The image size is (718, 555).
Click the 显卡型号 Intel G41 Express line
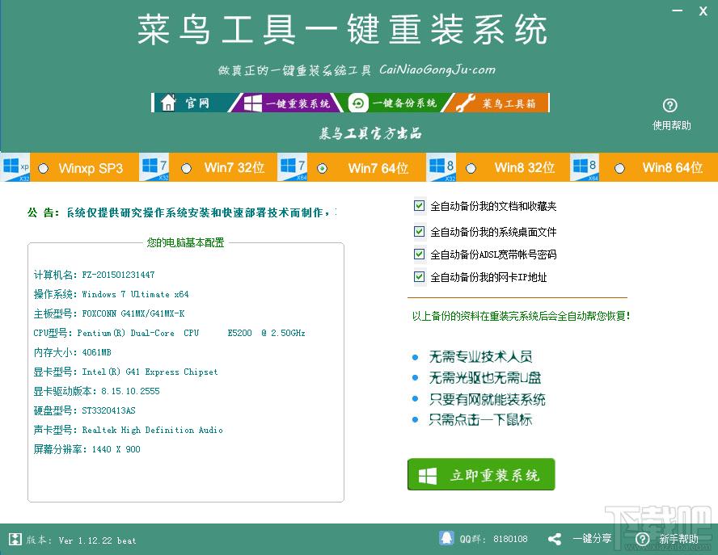coord(125,372)
